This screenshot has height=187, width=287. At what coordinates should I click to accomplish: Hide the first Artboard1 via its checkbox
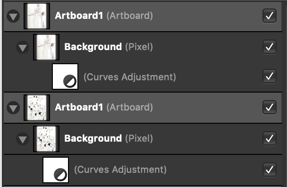(270, 16)
